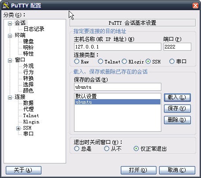Select the Telnet connection type
The image size is (201, 178).
pyautogui.click(x=100, y=61)
